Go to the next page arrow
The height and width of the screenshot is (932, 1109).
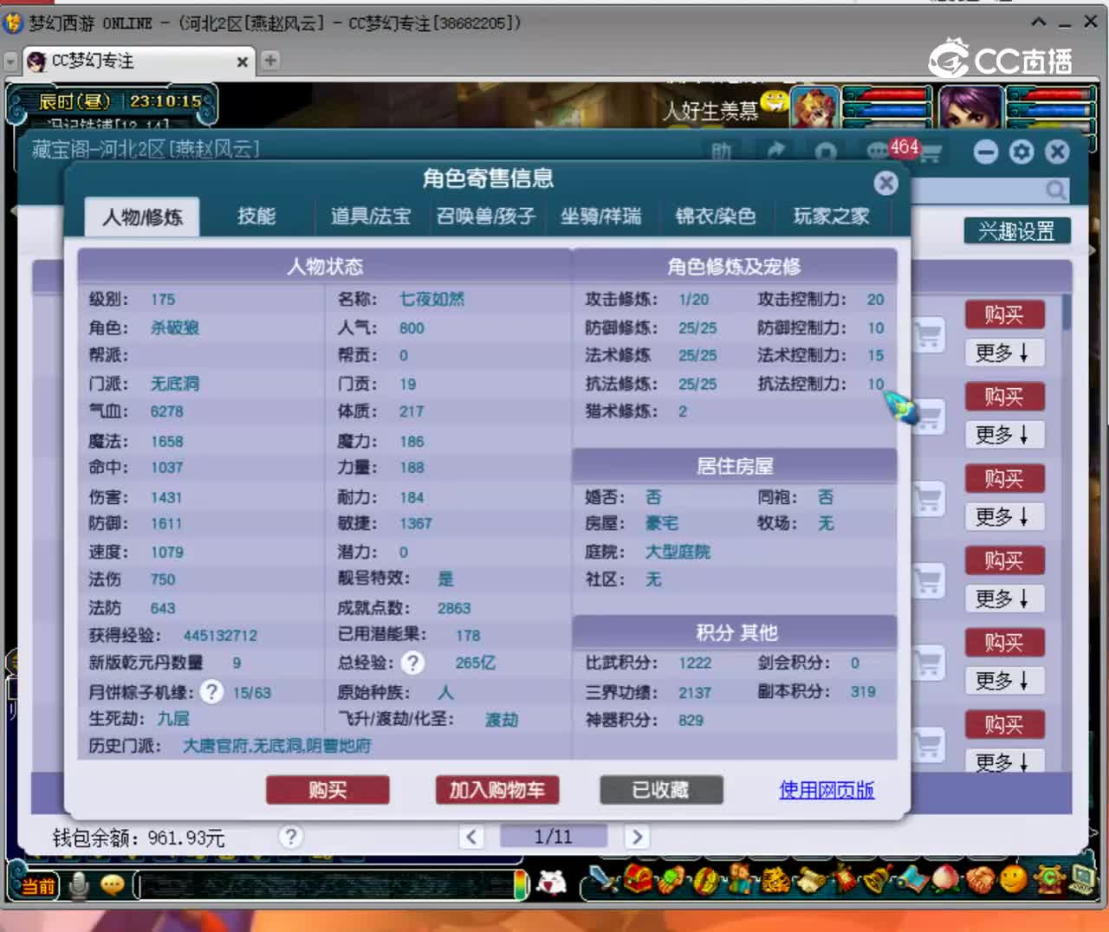[637, 837]
